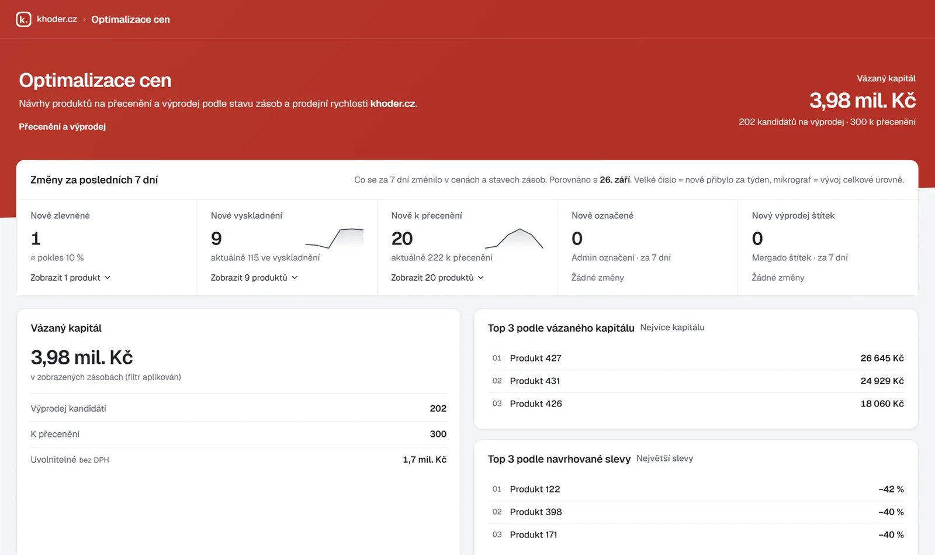Click the 202 kandidátů na výprodej summary

point(791,122)
